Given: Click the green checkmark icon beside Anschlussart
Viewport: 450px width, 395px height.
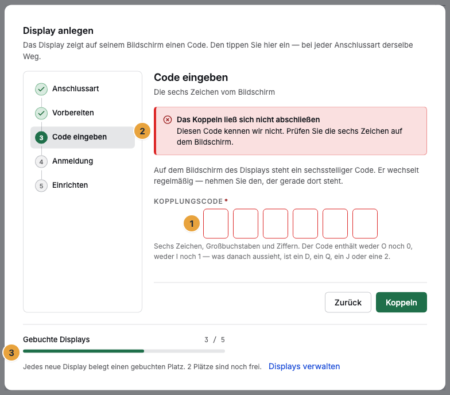Looking at the screenshot, I should (41, 89).
